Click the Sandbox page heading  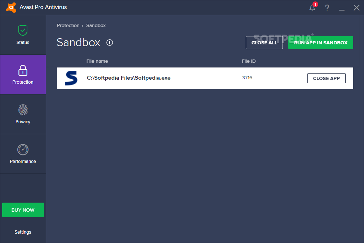pyautogui.click(x=79, y=43)
